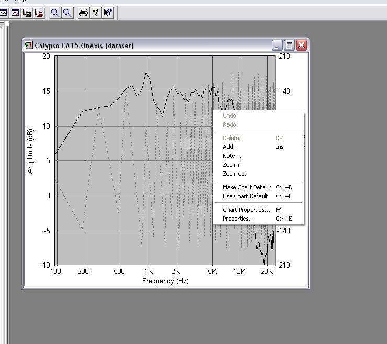Click the Redo entry in context menu
The image size is (387, 344).
pos(258,124)
